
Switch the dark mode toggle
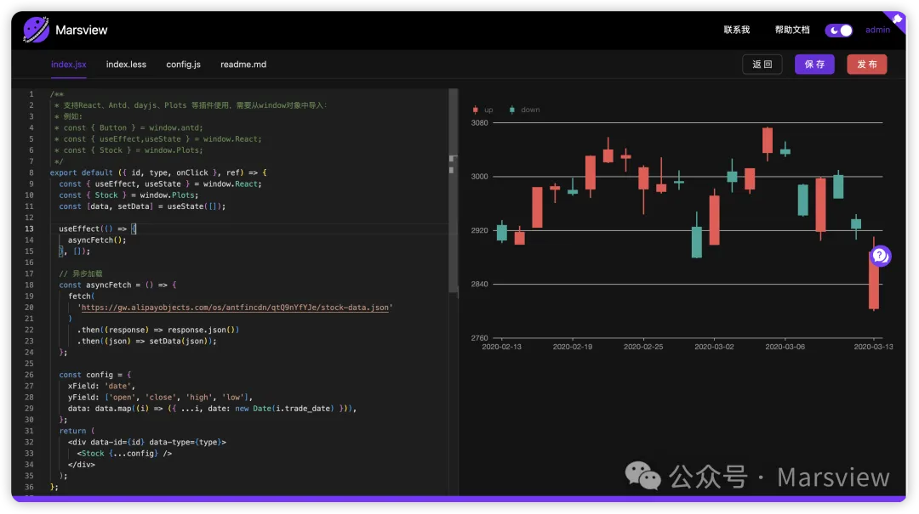click(x=839, y=31)
